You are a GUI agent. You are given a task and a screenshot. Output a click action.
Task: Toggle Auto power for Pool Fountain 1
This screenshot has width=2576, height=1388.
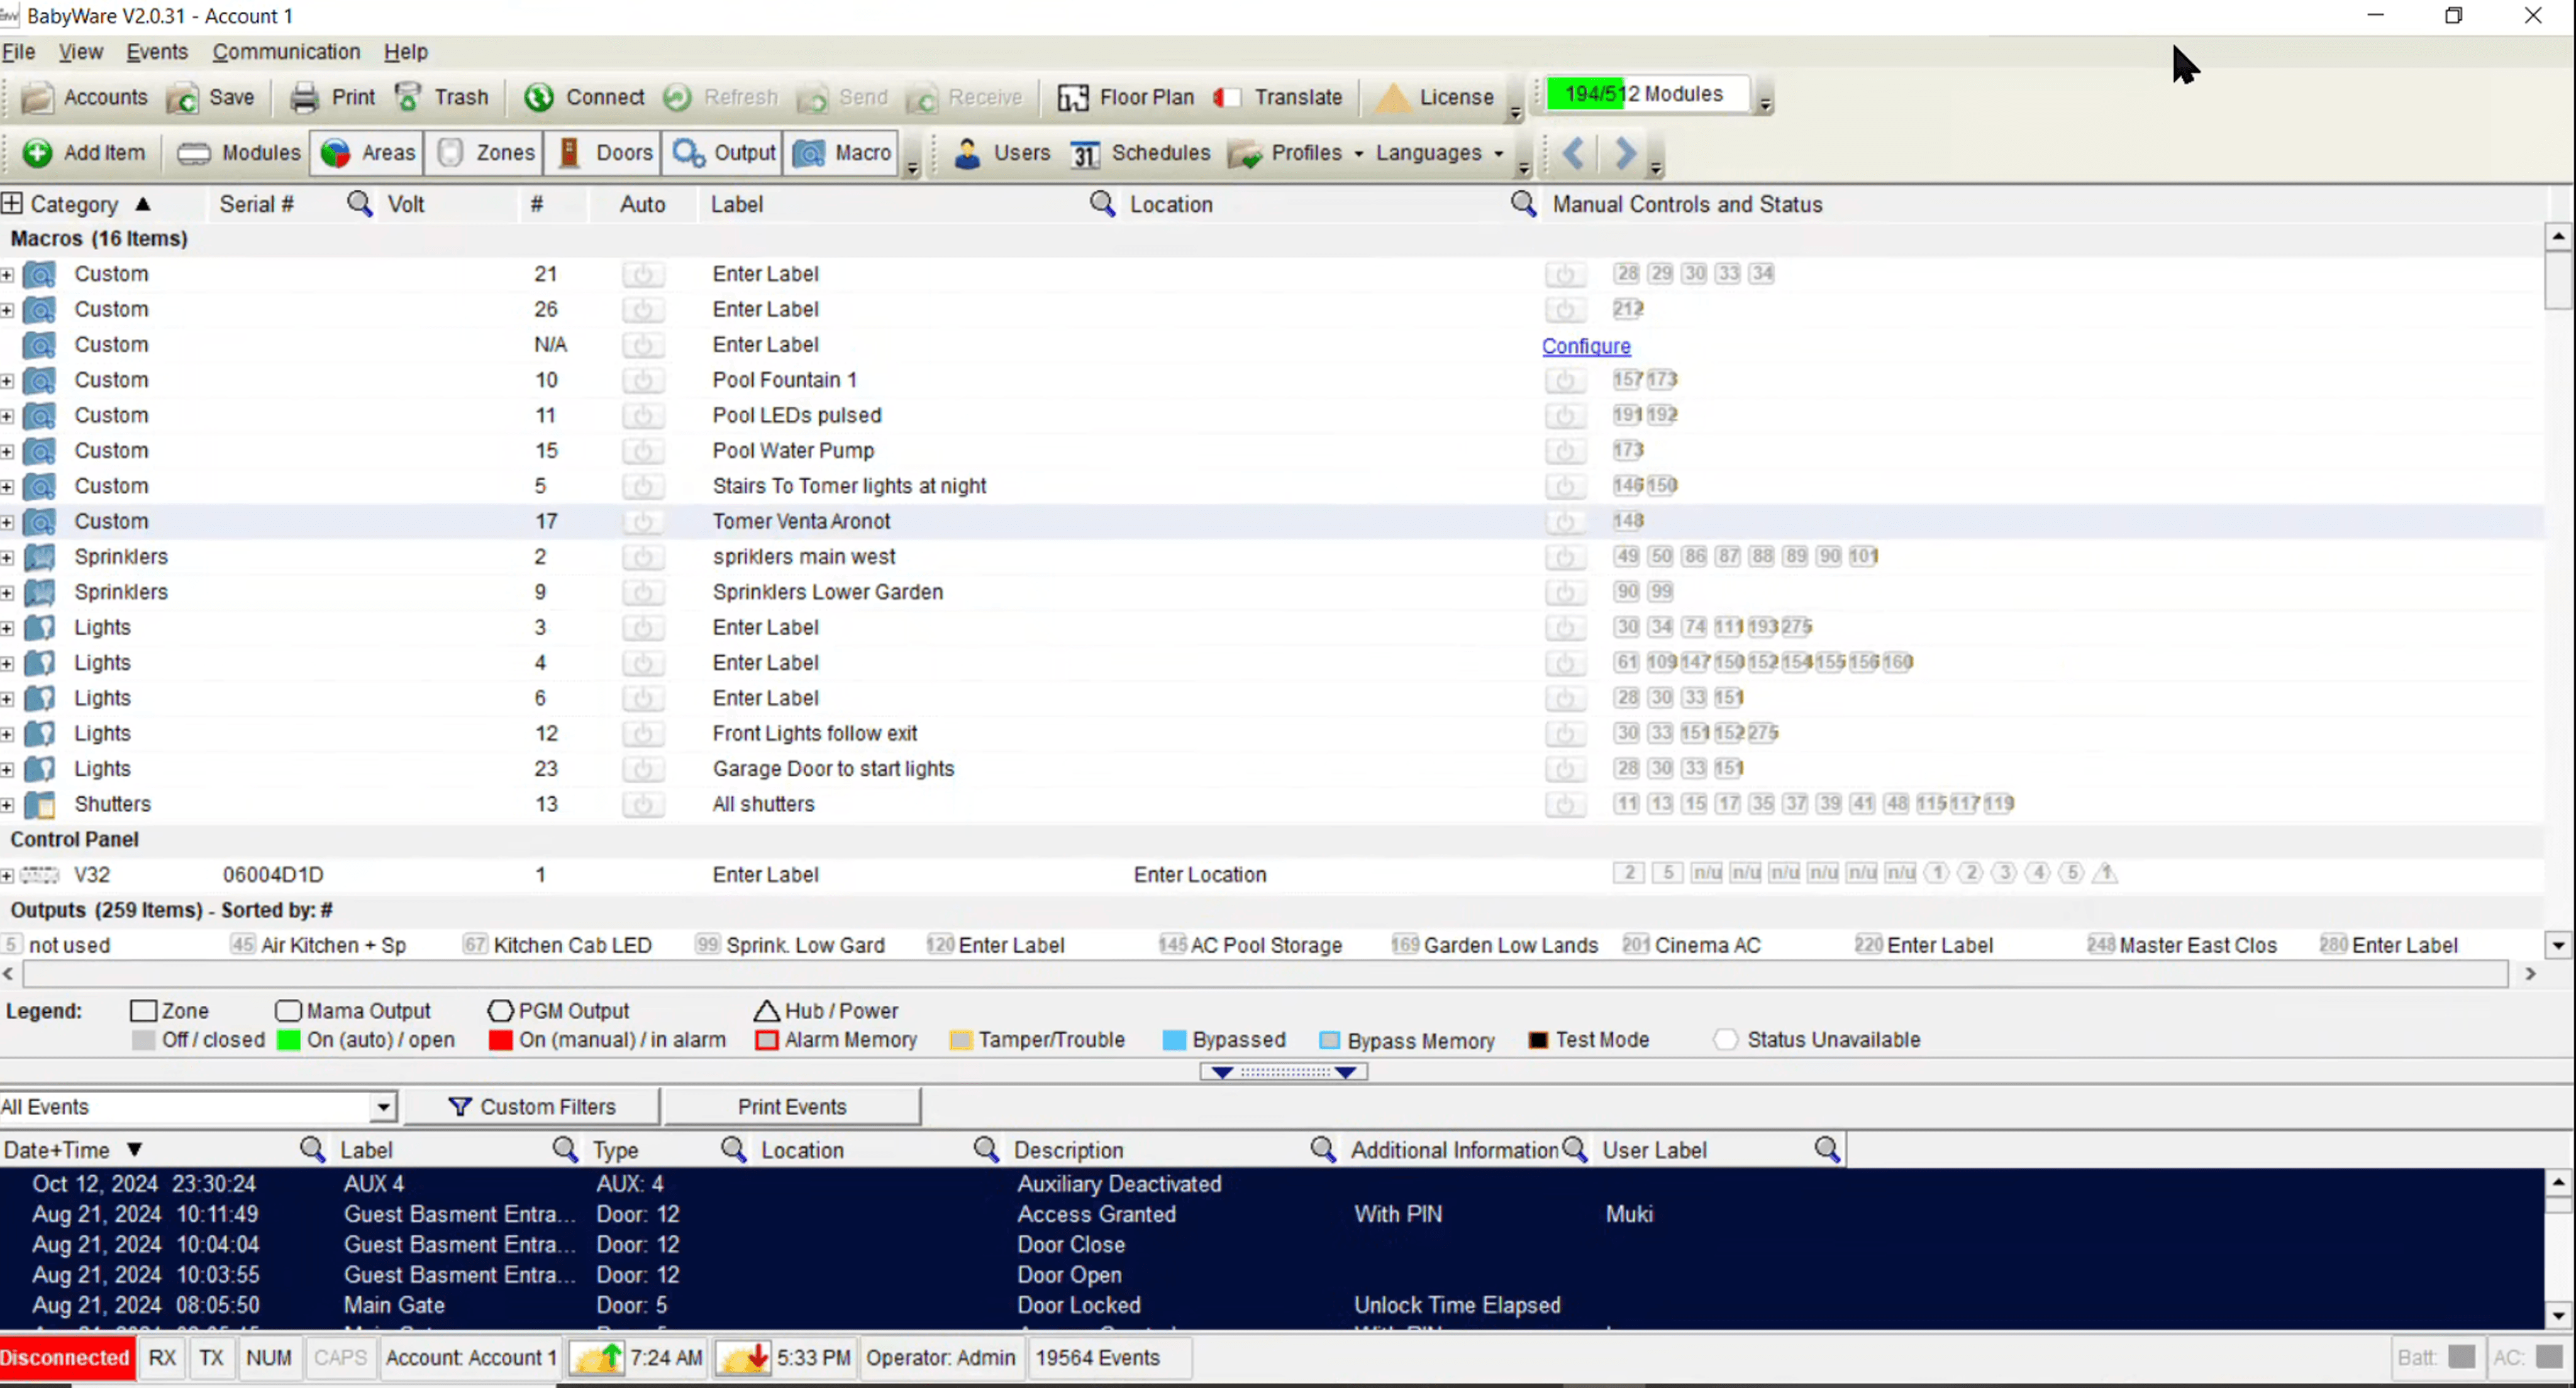click(643, 380)
